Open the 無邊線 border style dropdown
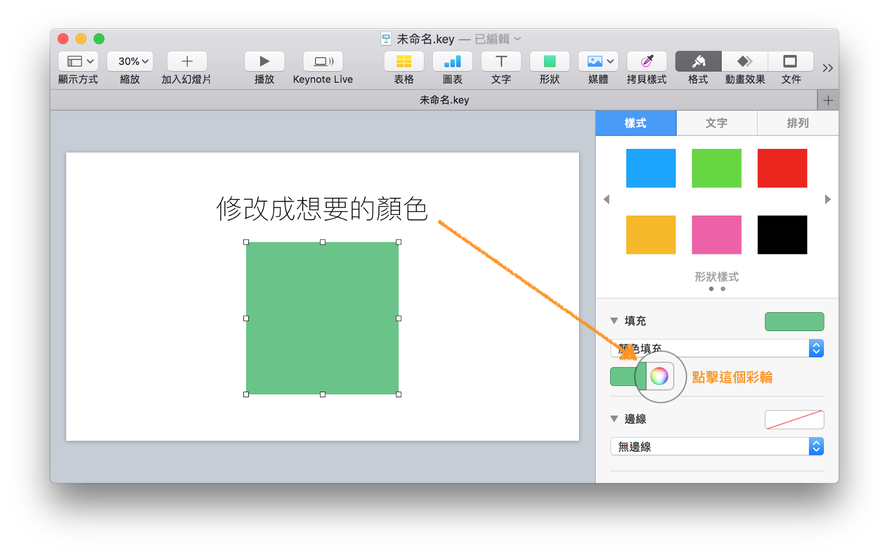 717,446
